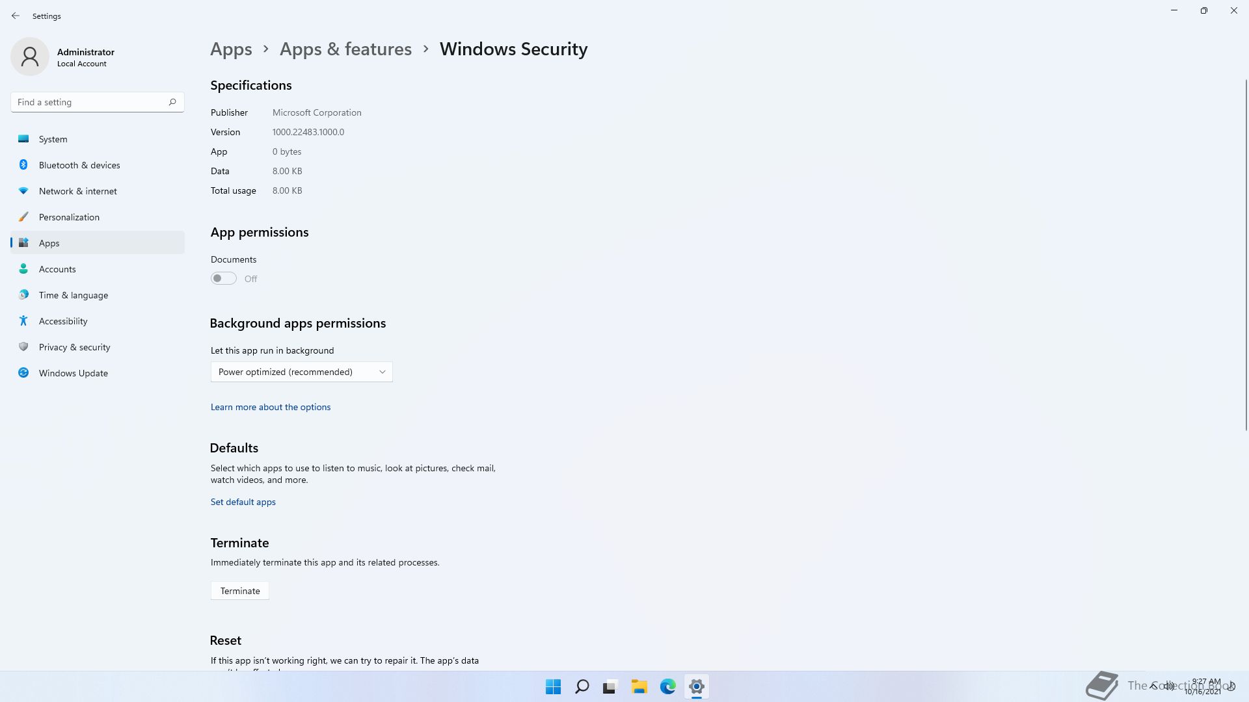Go to System settings

pyautogui.click(x=98, y=138)
